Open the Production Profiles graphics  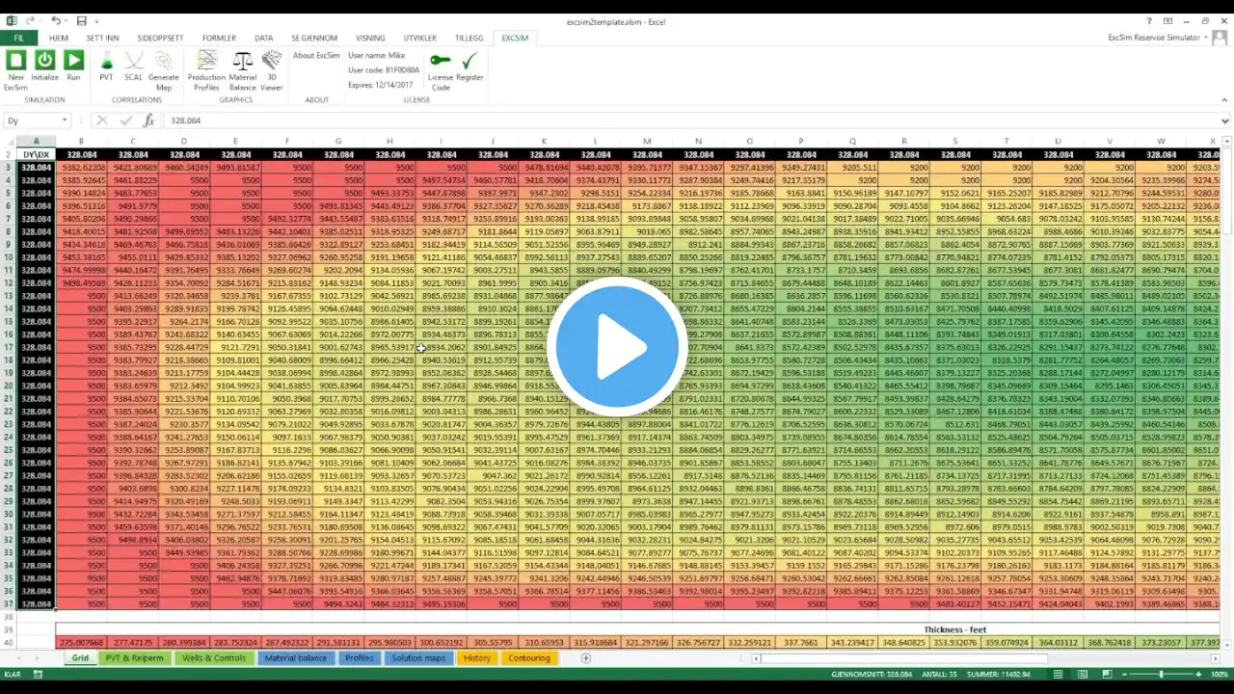205,62
